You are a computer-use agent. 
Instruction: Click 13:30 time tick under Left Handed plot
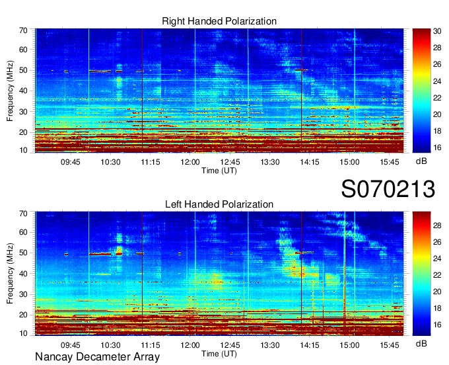pos(270,345)
